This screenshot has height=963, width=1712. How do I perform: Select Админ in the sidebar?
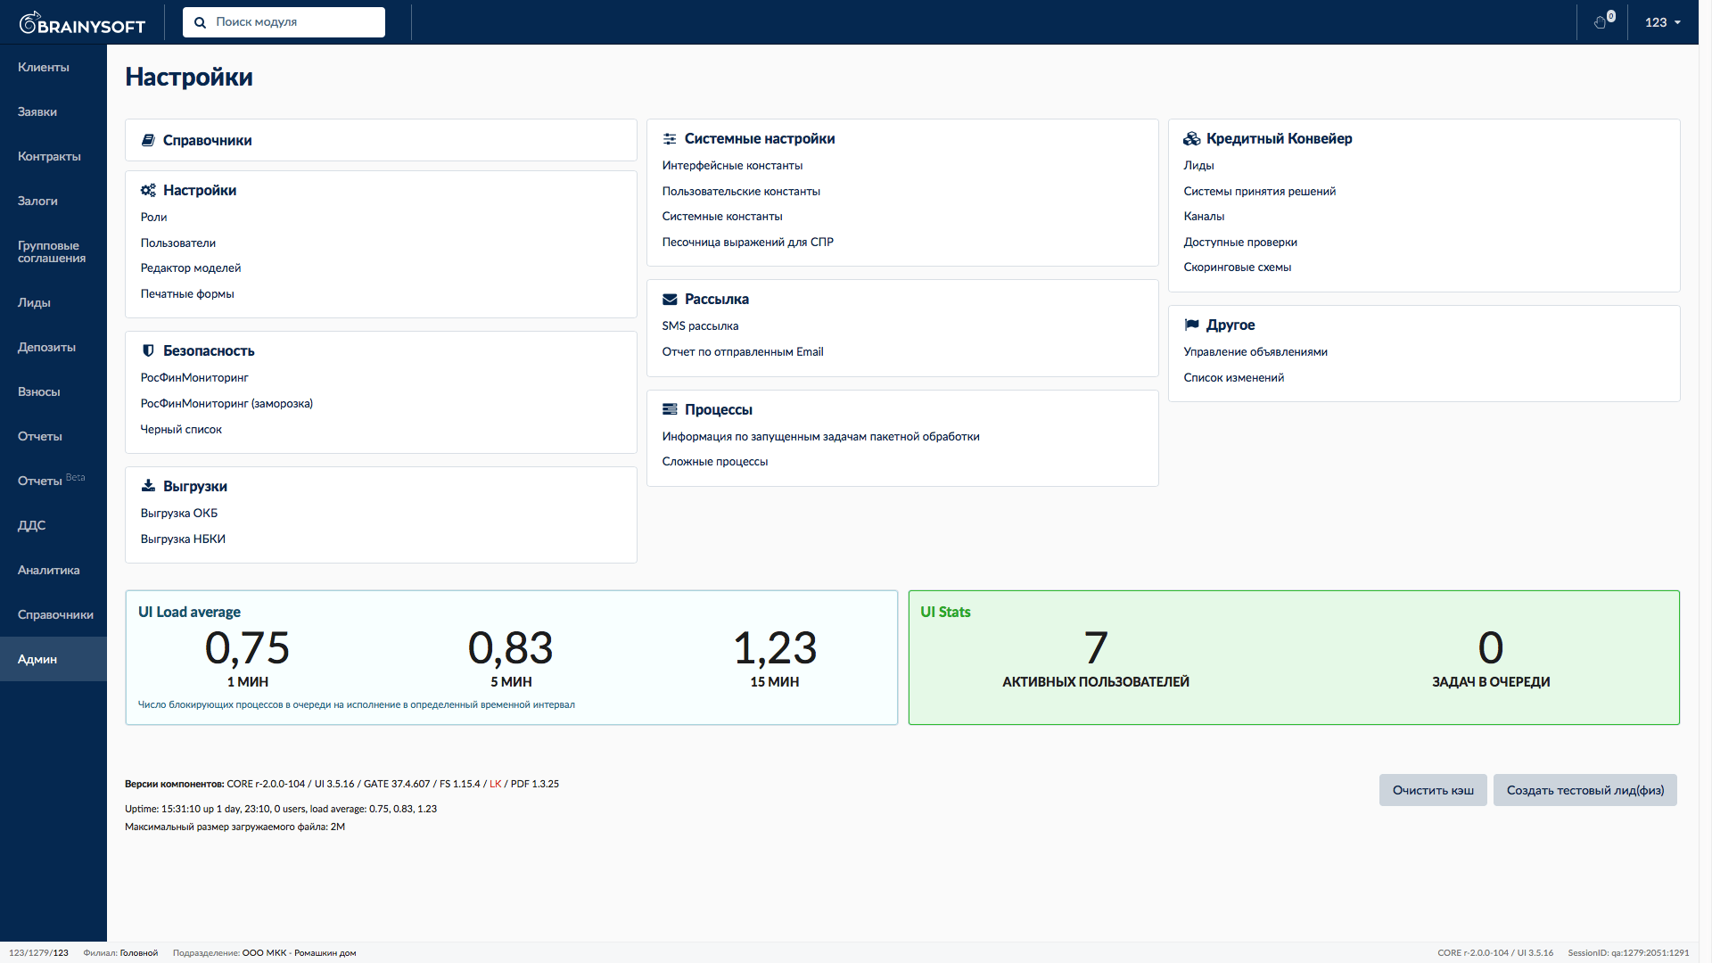tap(53, 659)
